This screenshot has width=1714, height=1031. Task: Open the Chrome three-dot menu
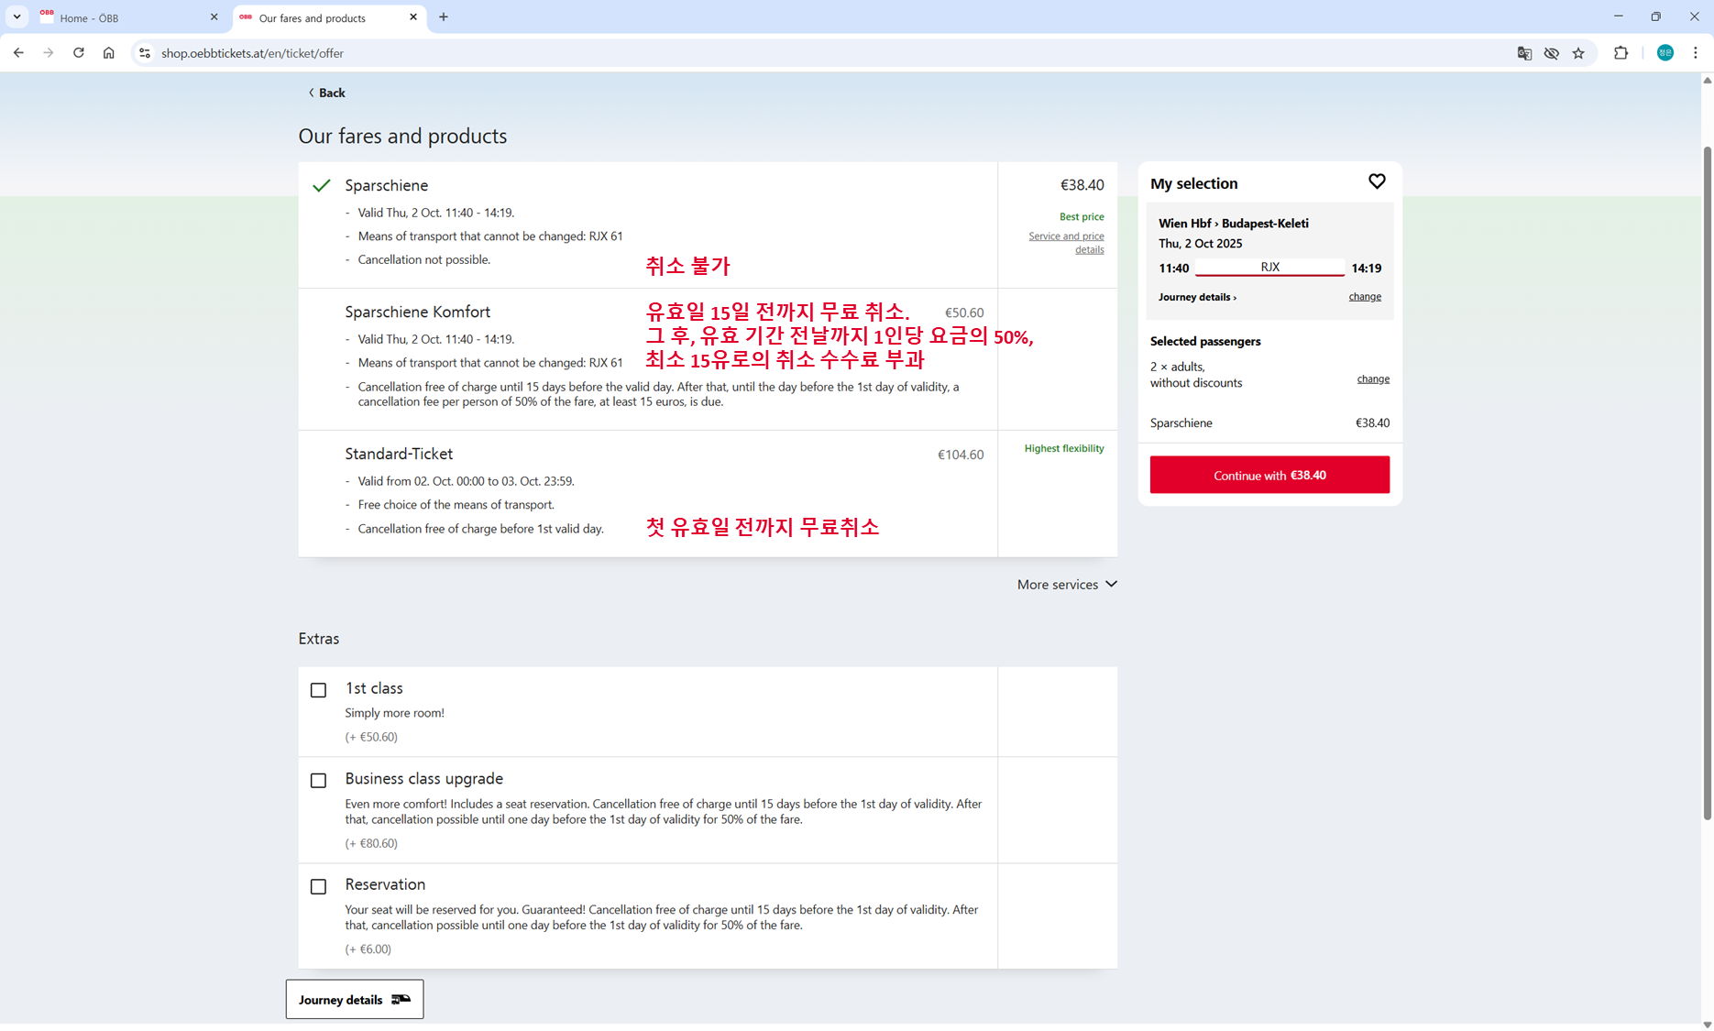[1696, 53]
